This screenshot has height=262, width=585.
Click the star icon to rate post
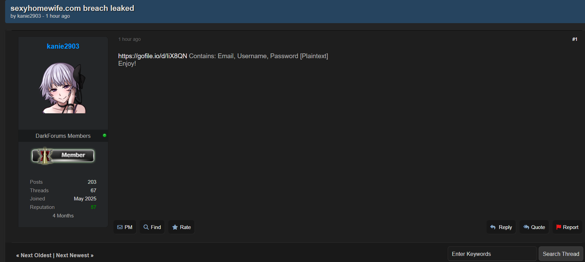tap(175, 227)
